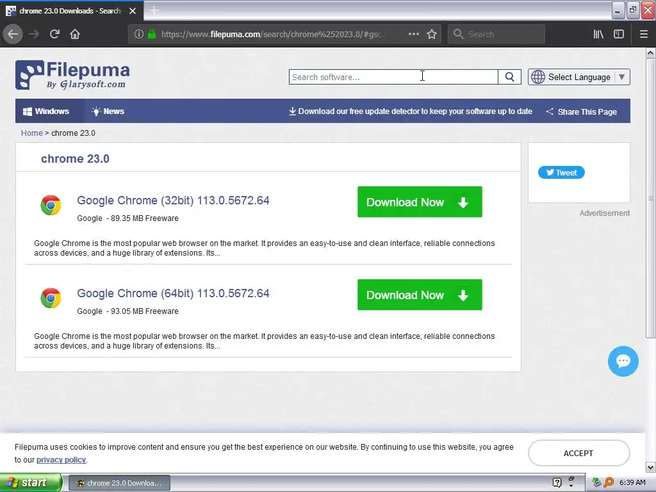Click the '89.35 MB Freeware' text

pos(145,218)
